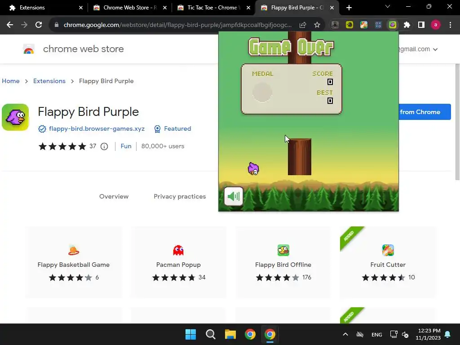The width and height of the screenshot is (460, 345).
Task: Open the Chrome Web Store rainbow logo
Action: [x=29, y=49]
